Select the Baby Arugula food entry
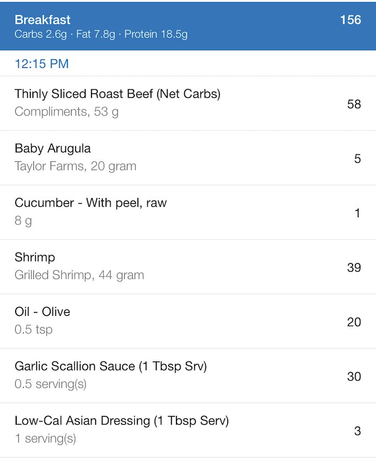Screen dimensions: 376x458 click(x=188, y=158)
